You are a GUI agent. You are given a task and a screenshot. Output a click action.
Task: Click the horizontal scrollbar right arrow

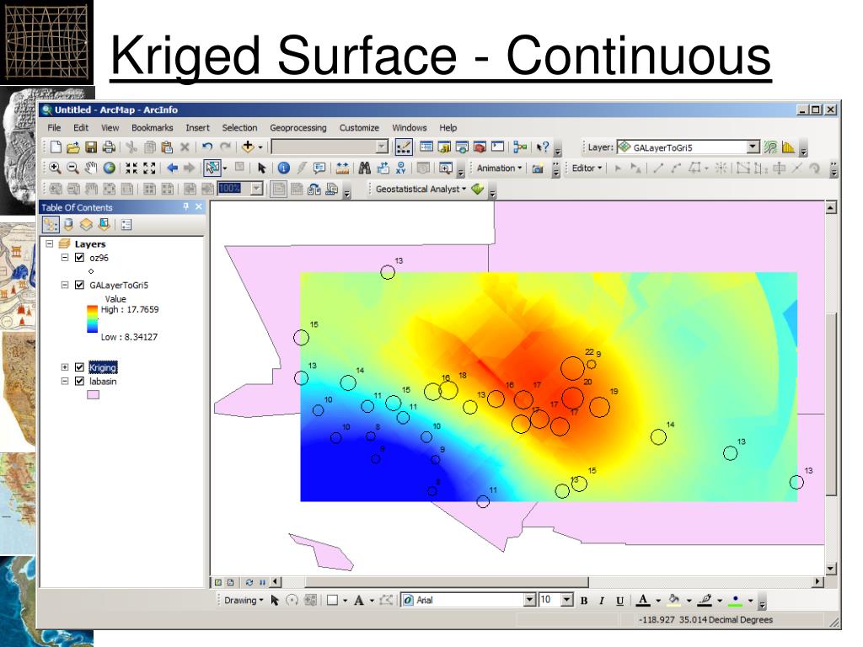pos(817,581)
